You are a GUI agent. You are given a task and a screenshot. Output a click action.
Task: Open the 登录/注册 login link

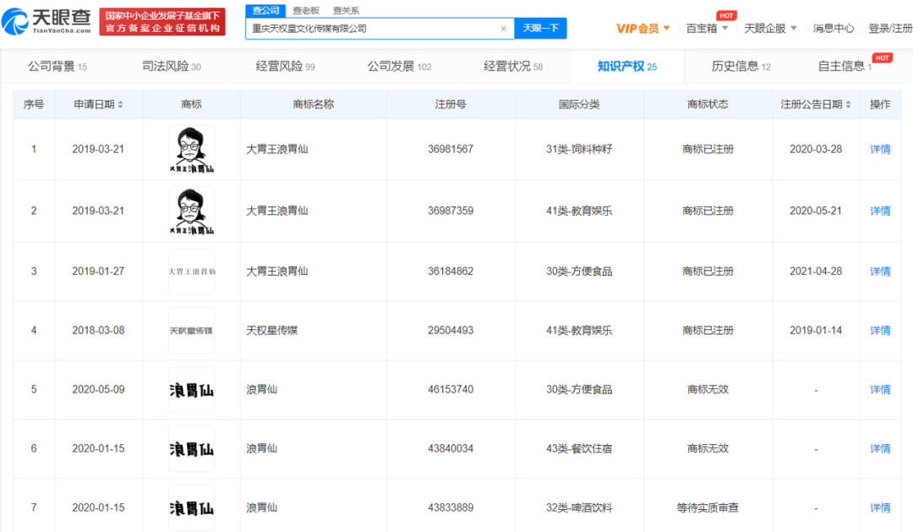click(890, 29)
